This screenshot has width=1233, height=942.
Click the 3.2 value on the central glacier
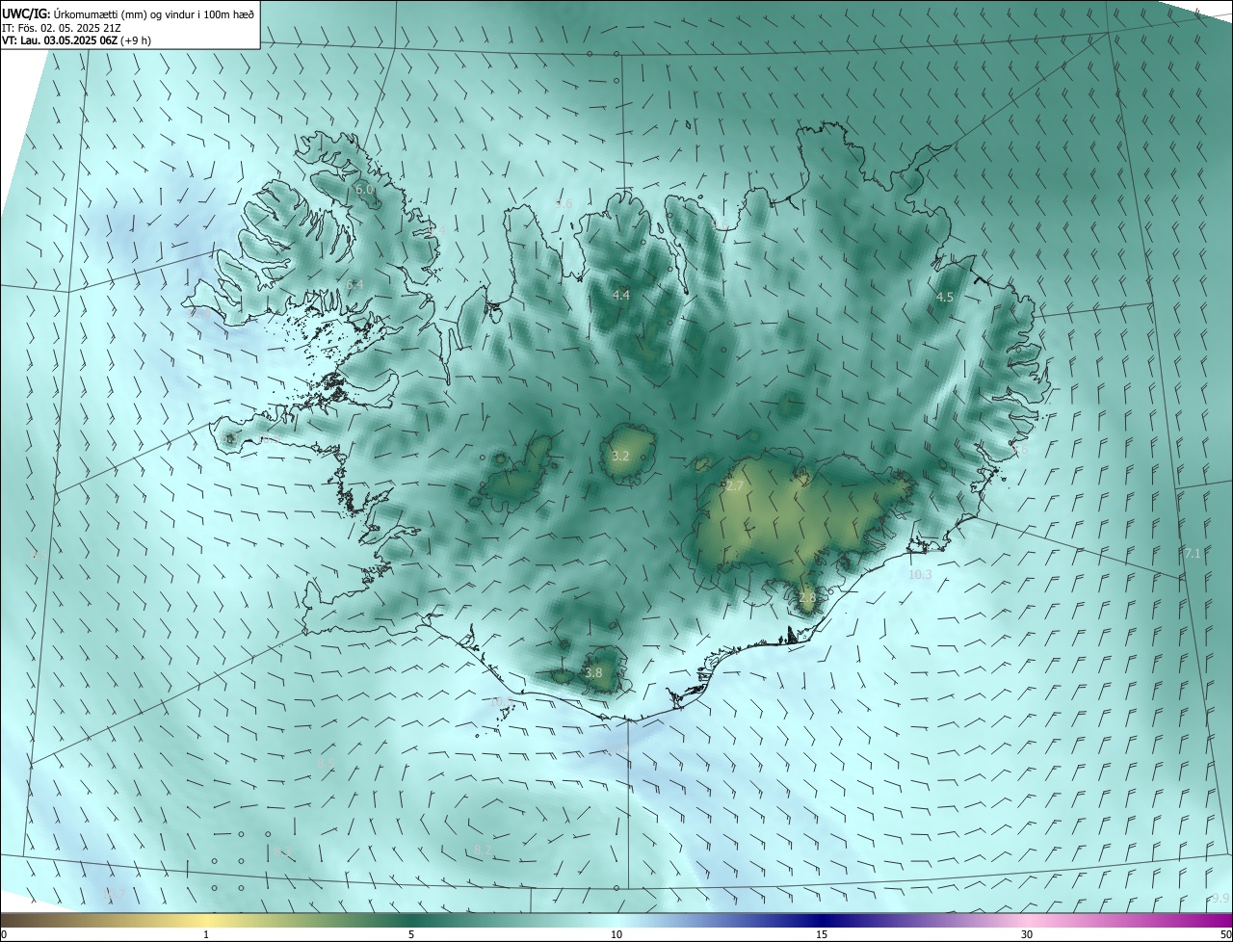620,456
